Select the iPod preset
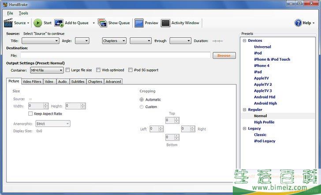The height and width of the screenshot is (195, 321). [258, 53]
